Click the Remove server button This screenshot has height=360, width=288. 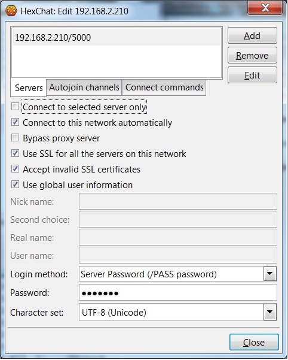(252, 55)
